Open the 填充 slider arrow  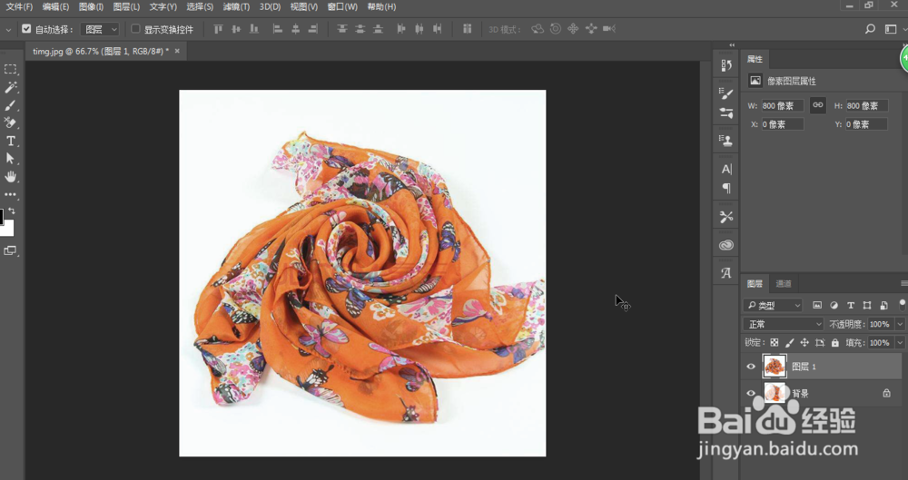[x=900, y=343]
